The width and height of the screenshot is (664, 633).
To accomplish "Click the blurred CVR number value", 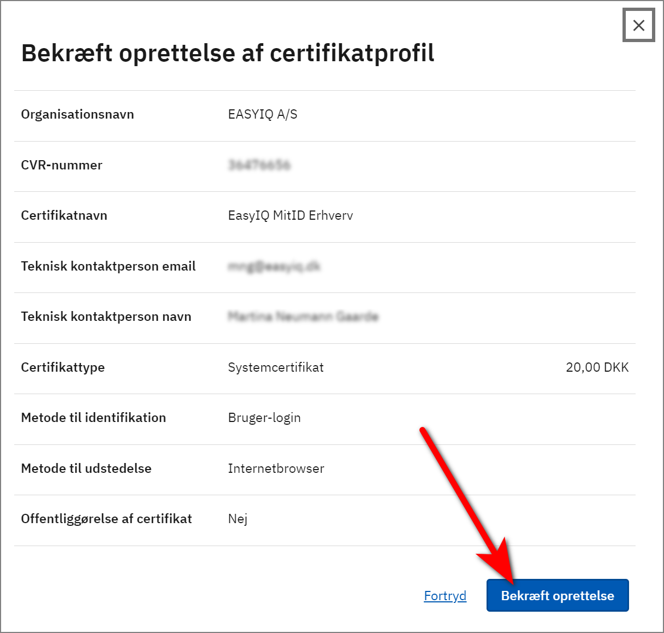I will [x=259, y=165].
